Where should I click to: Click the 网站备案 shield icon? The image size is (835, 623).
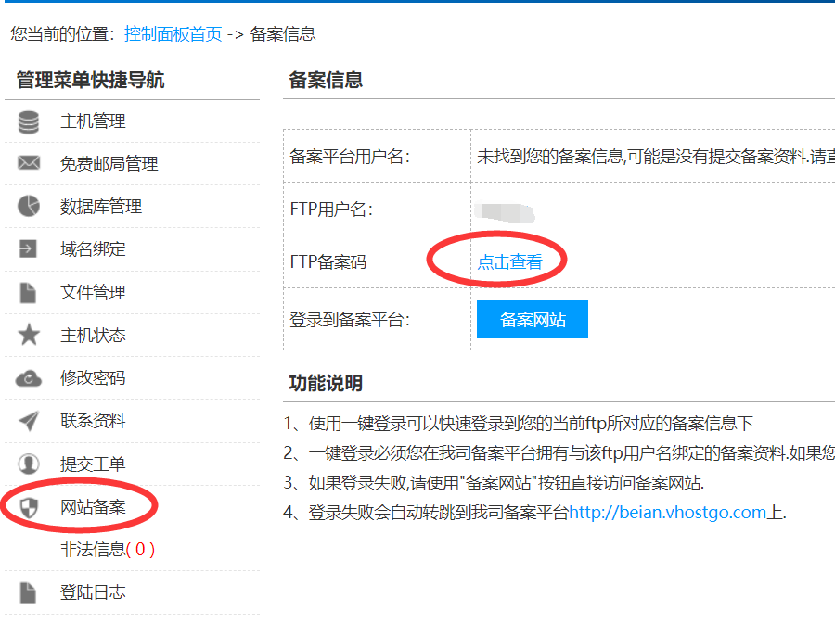pyautogui.click(x=31, y=505)
